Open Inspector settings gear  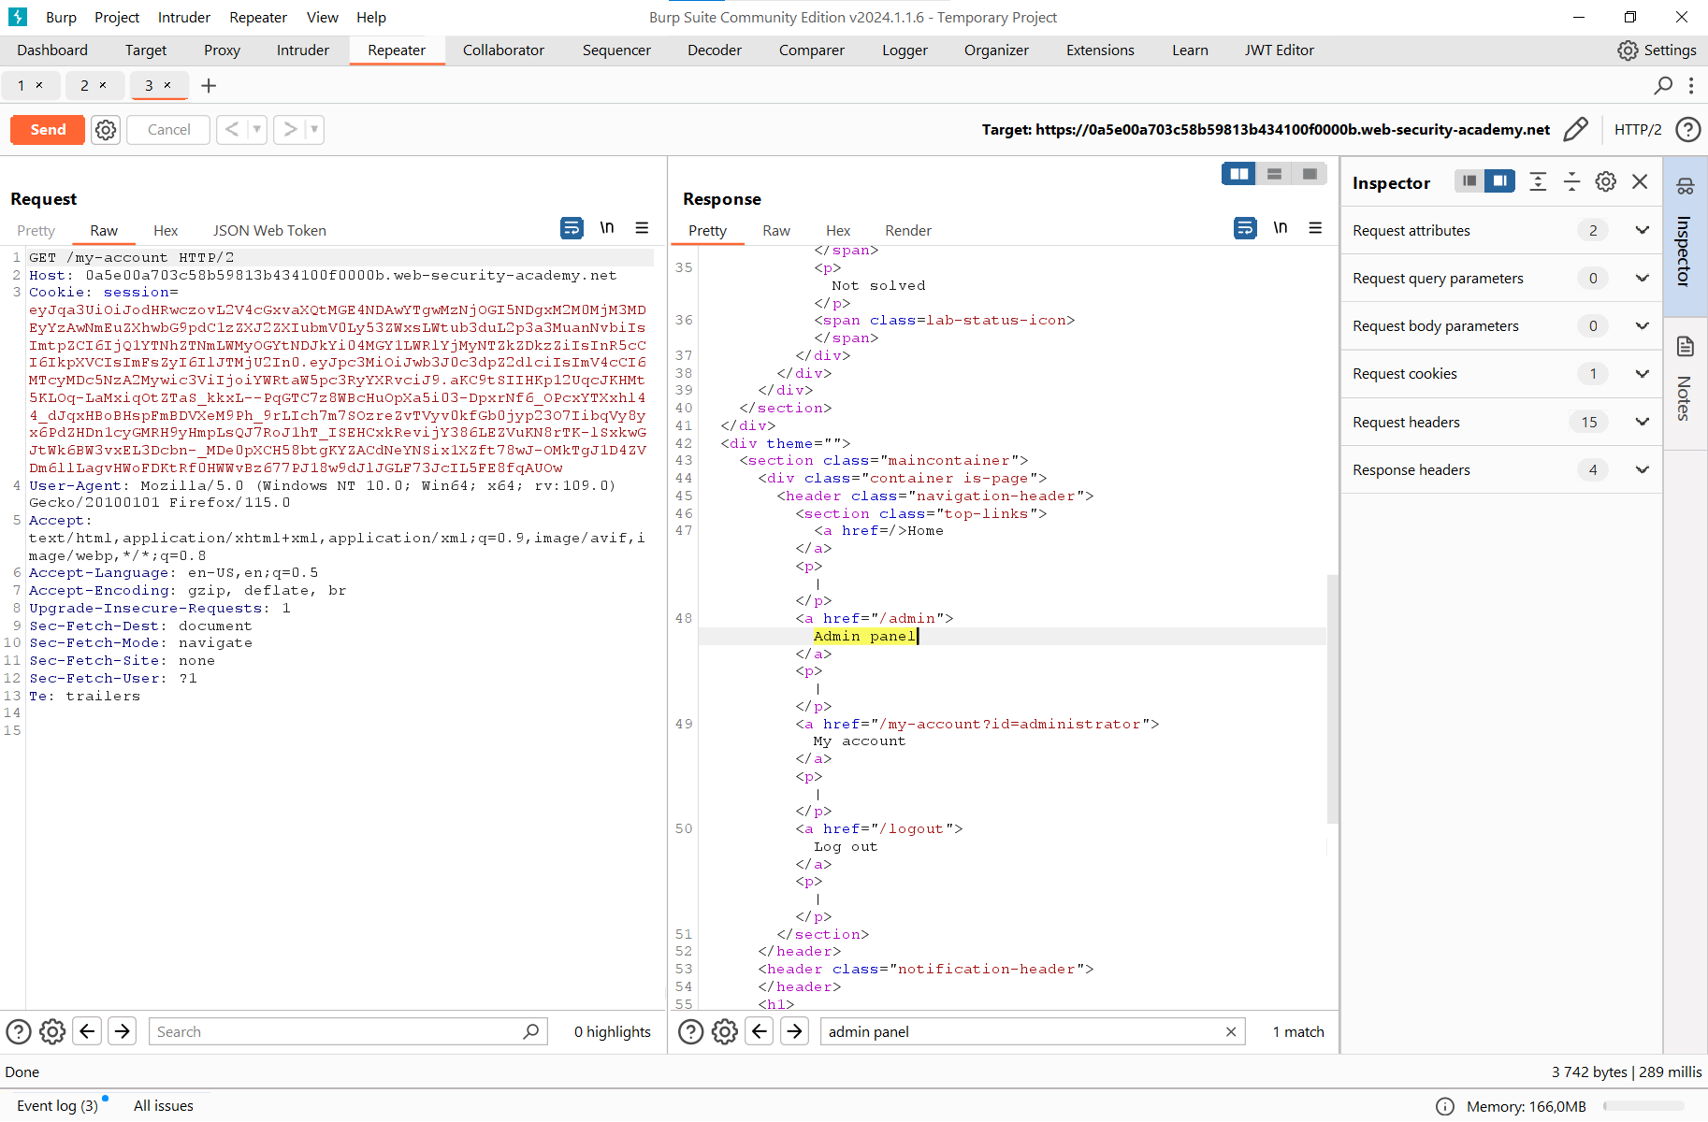(1606, 181)
